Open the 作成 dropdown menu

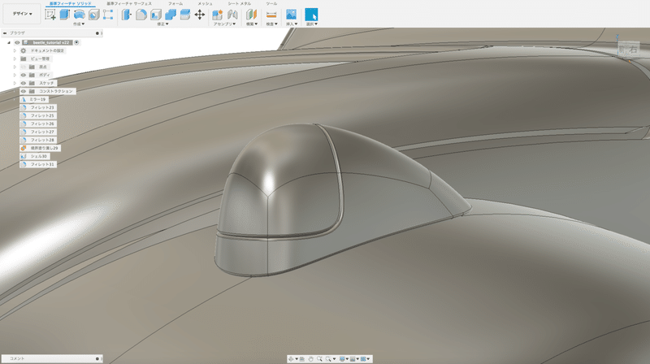(x=79, y=24)
